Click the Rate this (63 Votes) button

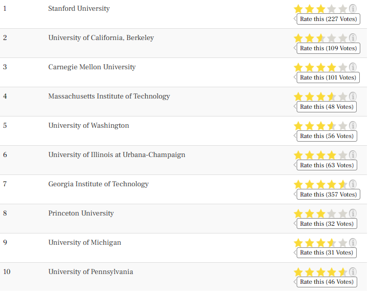327,165
